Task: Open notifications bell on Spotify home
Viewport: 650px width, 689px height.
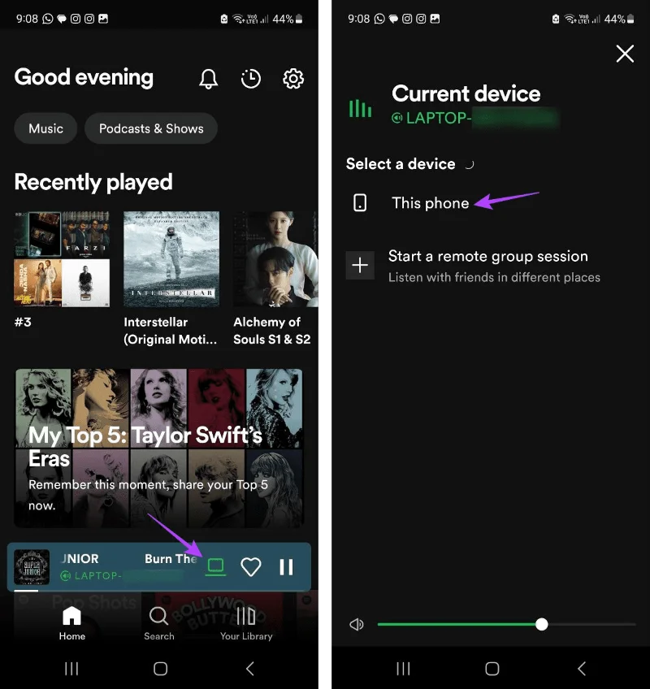Action: click(208, 79)
